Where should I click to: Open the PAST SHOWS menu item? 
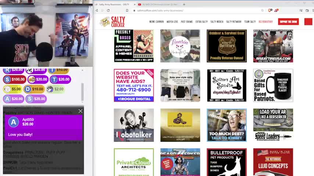[x=187, y=22]
